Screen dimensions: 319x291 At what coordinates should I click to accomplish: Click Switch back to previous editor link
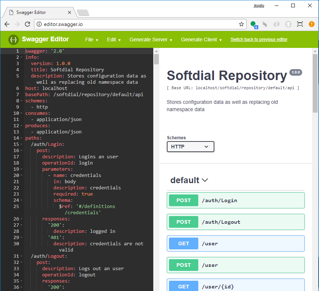(259, 39)
